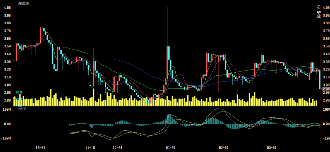Select the 12-01 date tick on timeline
Image resolution: width=330 pixels, height=152 pixels.
click(118, 147)
